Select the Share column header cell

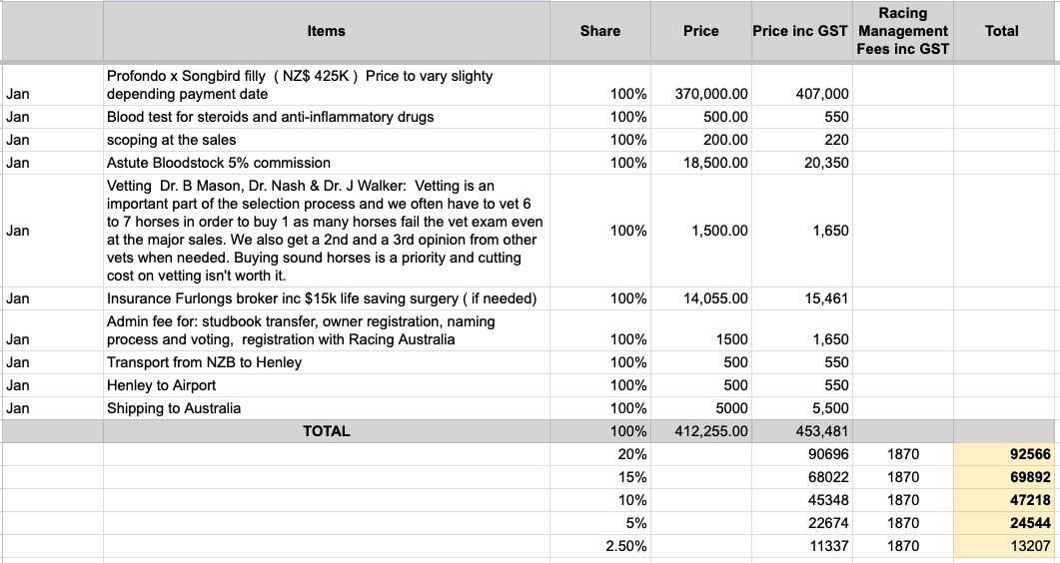[599, 31]
